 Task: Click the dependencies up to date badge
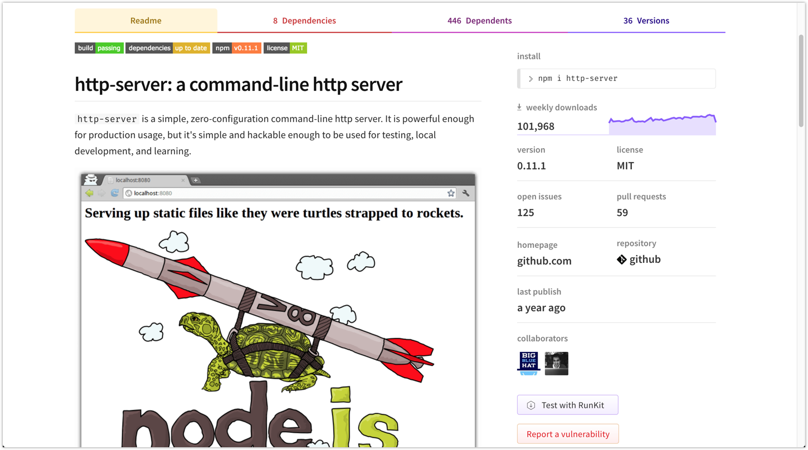(168, 48)
